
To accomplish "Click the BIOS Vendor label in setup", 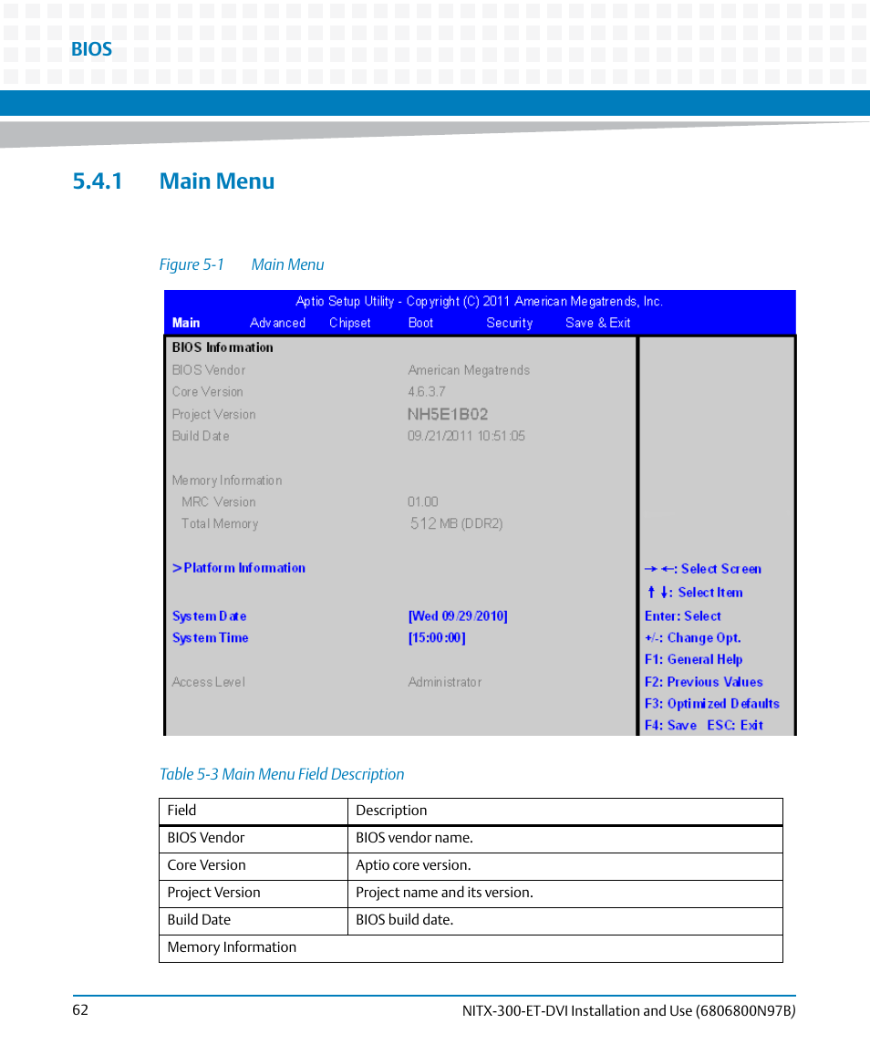I will pos(209,370).
